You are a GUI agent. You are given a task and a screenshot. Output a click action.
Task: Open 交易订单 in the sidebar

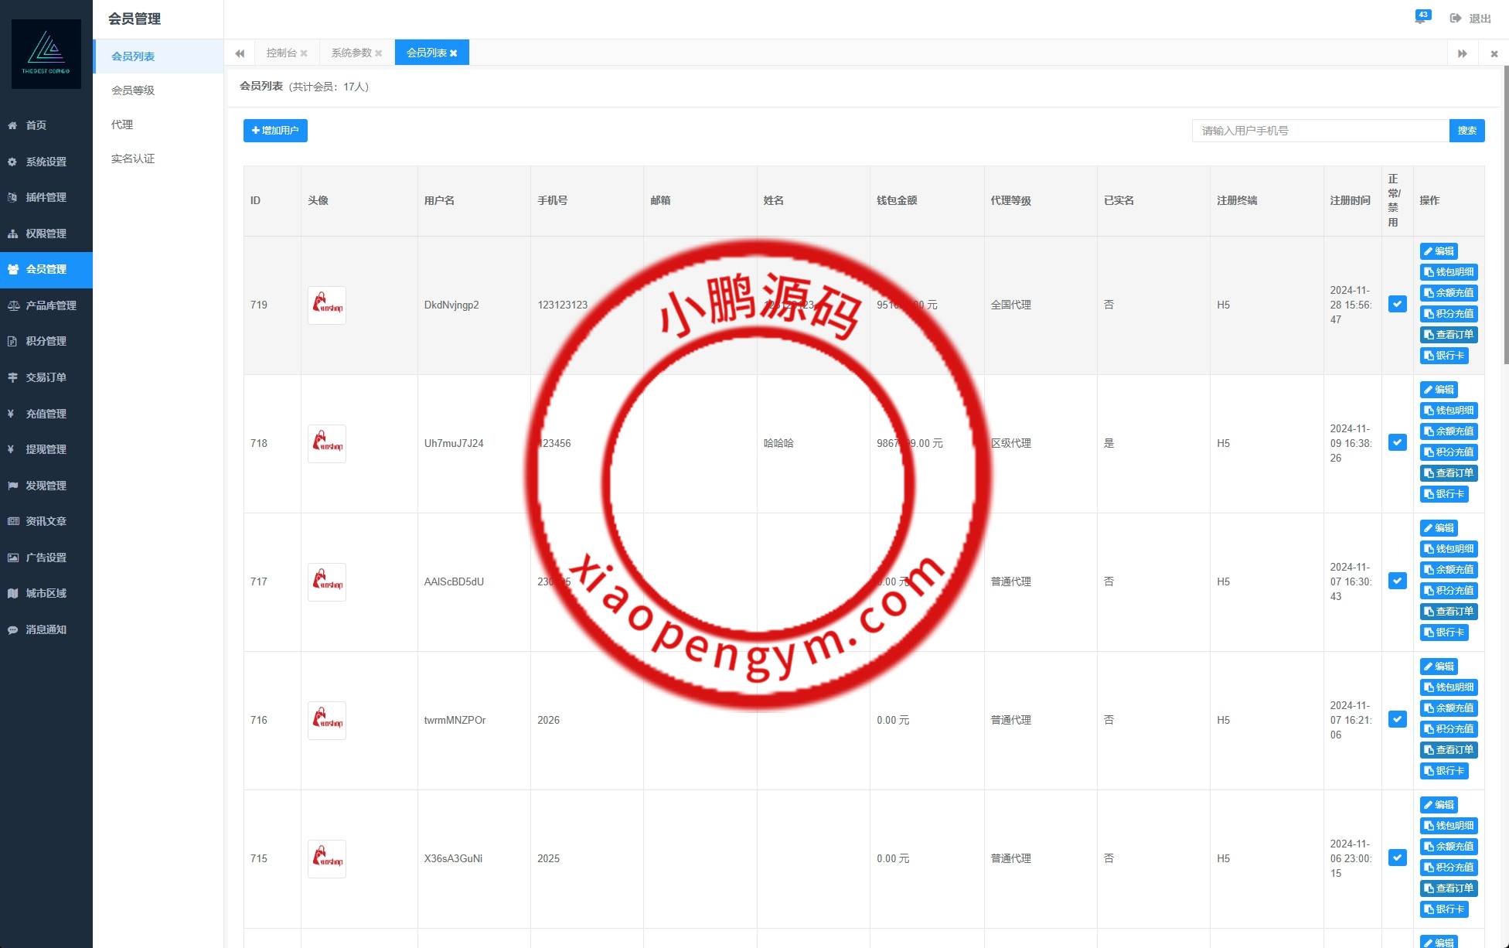point(46,377)
